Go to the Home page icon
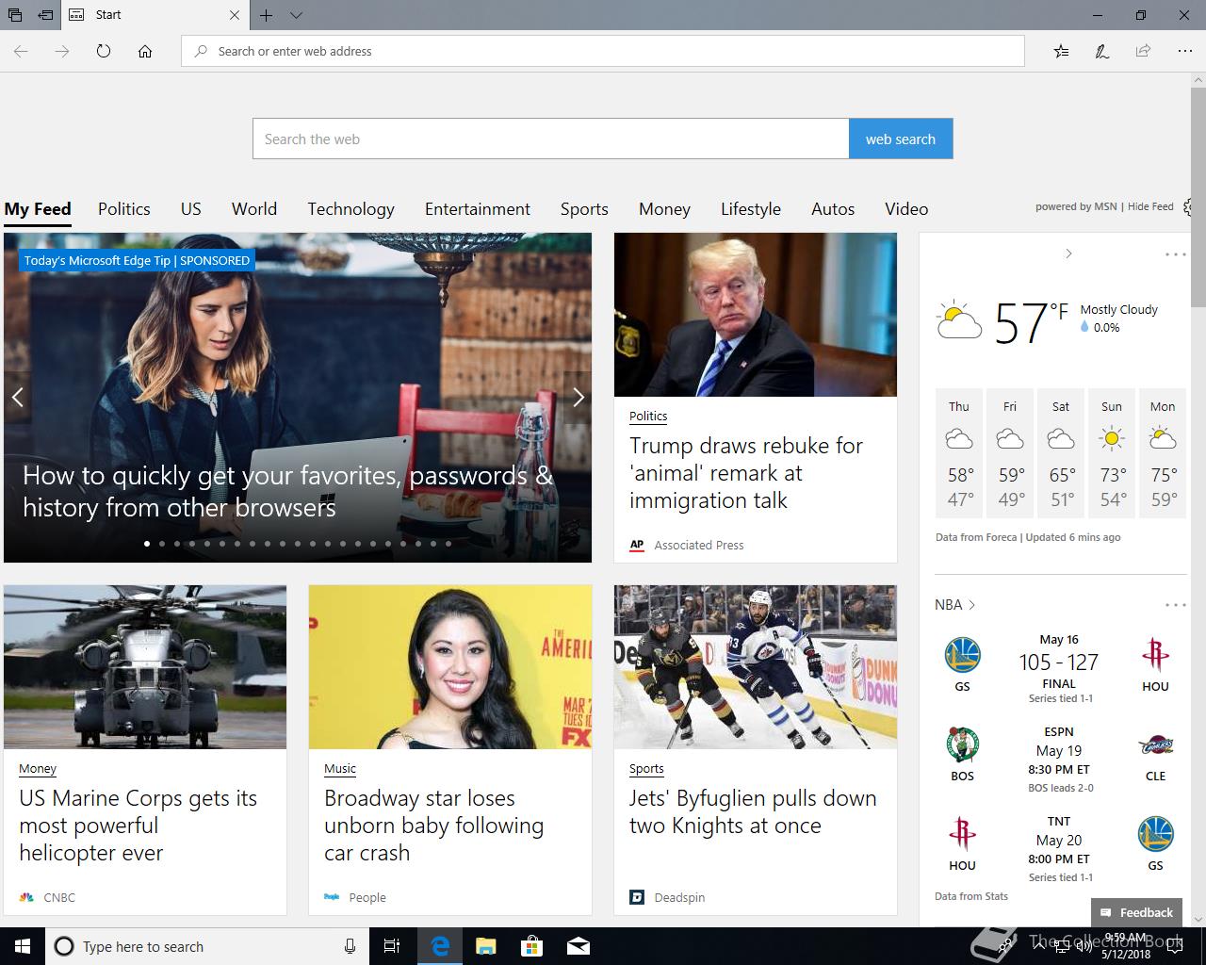This screenshot has height=965, width=1206. coord(145,51)
